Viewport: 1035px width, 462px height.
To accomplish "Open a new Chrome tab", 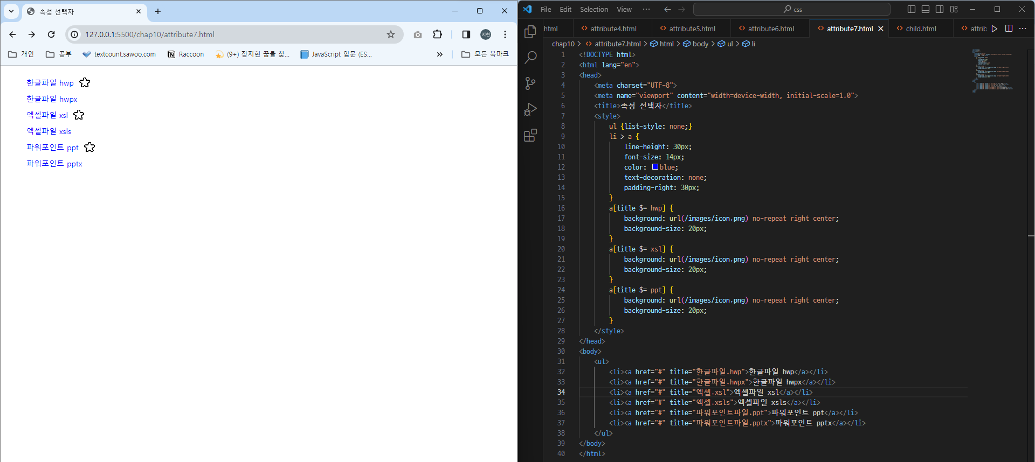I will click(x=158, y=11).
